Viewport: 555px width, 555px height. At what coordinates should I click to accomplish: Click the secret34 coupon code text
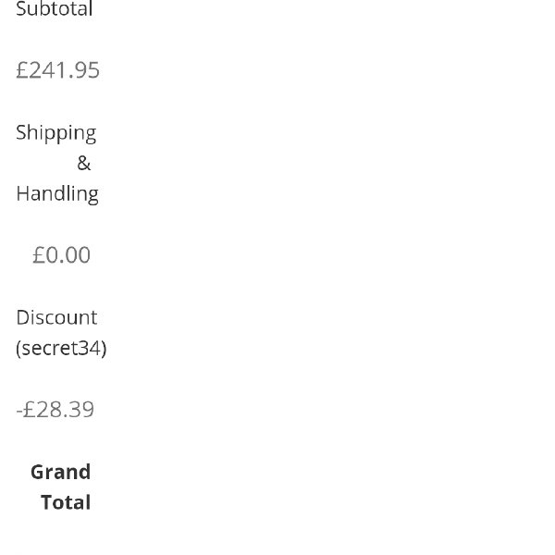coord(61,348)
